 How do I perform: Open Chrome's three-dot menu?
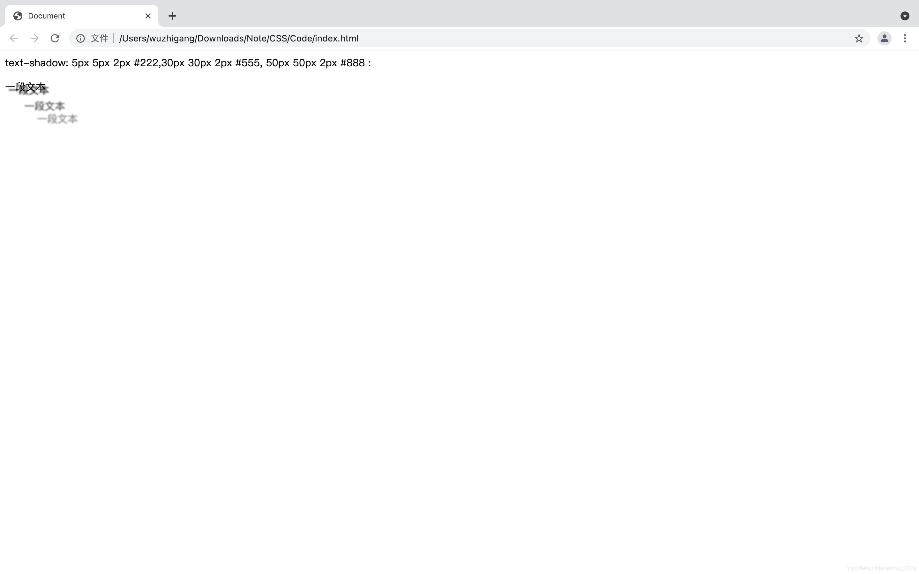(905, 38)
